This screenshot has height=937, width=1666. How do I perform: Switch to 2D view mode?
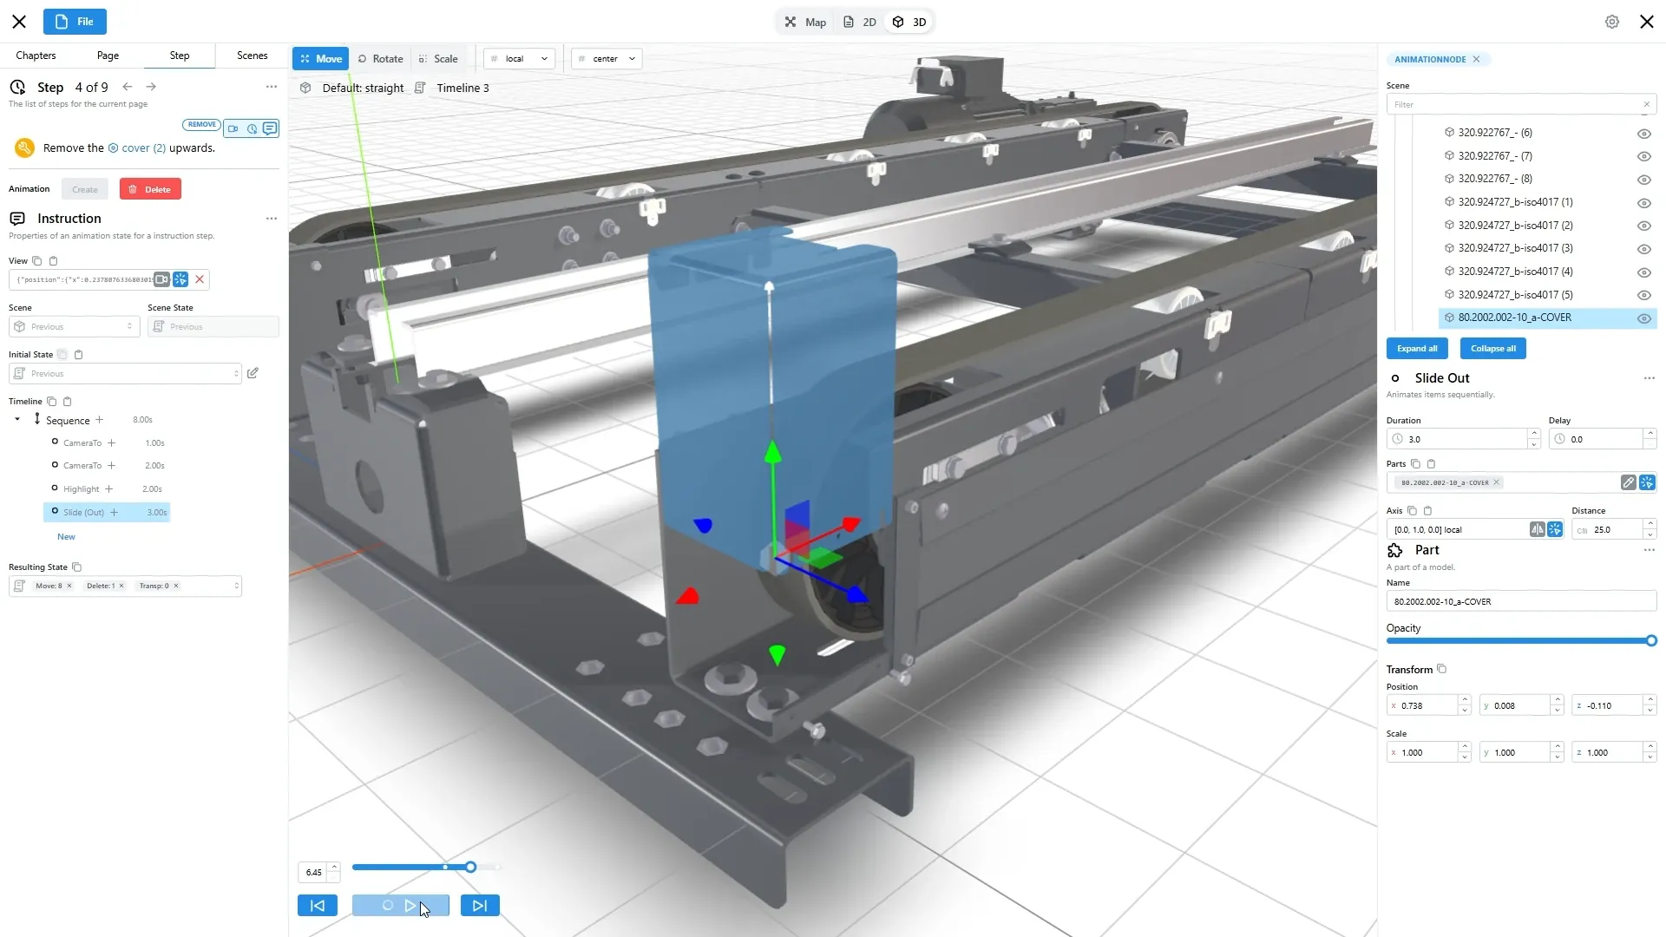click(x=860, y=23)
